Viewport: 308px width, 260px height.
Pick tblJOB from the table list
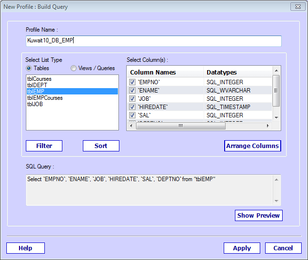click(35, 104)
